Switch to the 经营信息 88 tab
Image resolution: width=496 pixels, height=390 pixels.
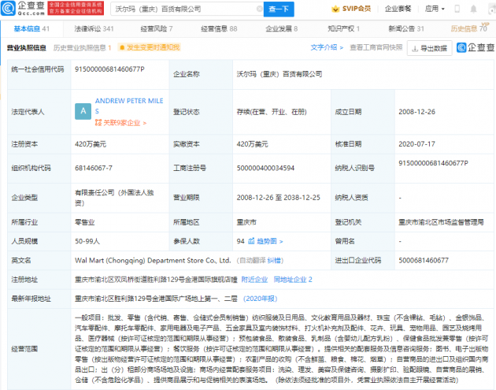(x=219, y=29)
